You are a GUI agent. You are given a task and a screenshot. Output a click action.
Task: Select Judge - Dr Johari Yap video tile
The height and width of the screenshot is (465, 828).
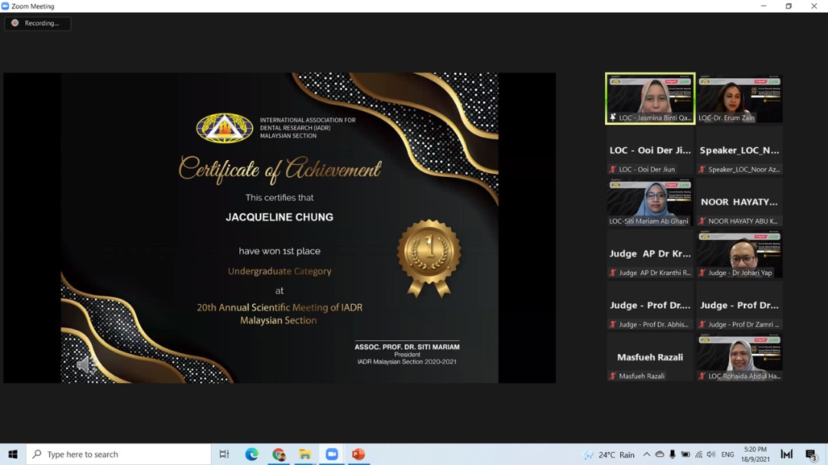739,254
